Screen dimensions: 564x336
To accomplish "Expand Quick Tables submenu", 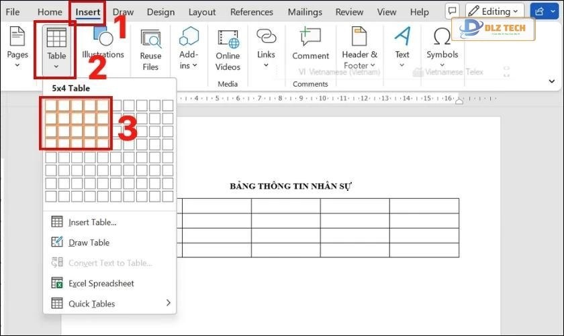I will pos(107,304).
